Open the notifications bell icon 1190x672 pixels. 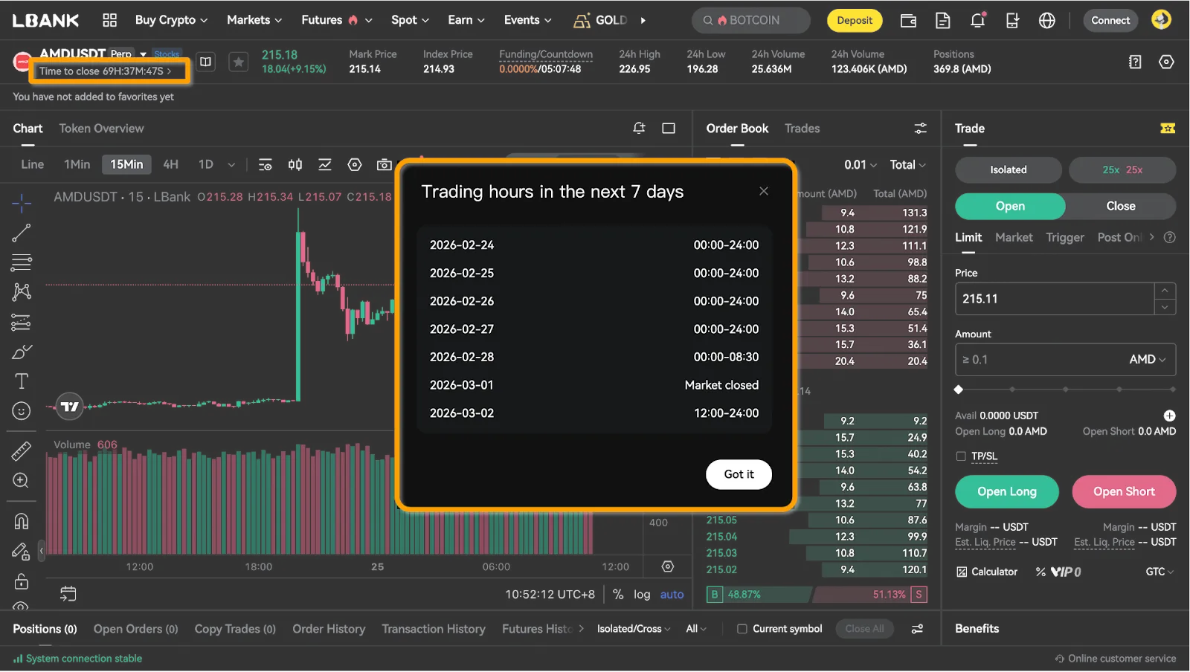point(977,21)
